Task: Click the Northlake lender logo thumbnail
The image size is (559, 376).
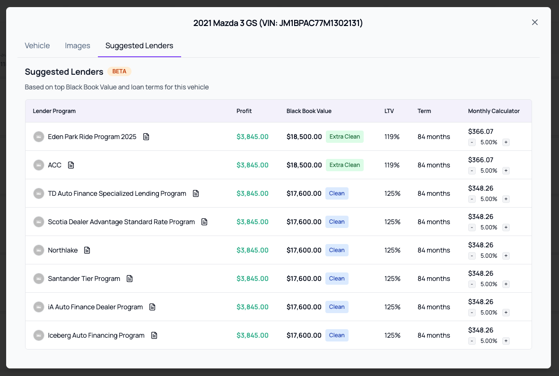Action: [39, 250]
